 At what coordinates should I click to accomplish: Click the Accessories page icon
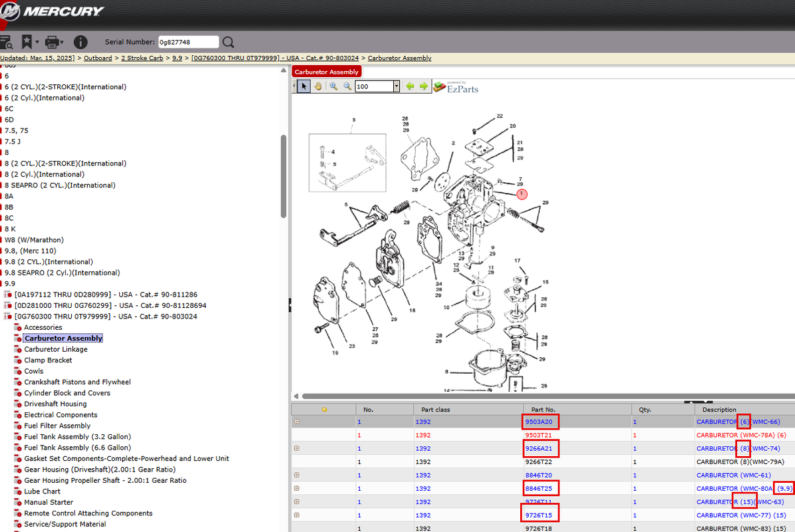[x=18, y=327]
